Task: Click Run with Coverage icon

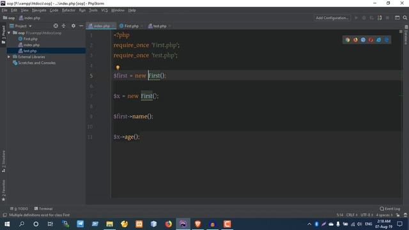Action: (372, 18)
